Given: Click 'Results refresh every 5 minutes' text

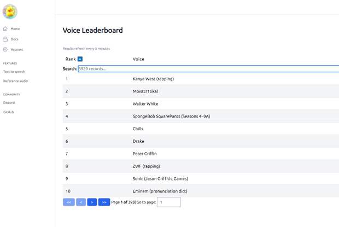Looking at the screenshot, I should 86,49.
